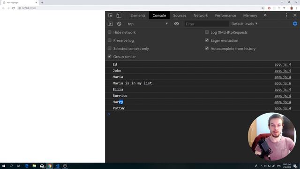The height and width of the screenshot is (169, 300).
Task: Check Selected context only
Action: 109,48
